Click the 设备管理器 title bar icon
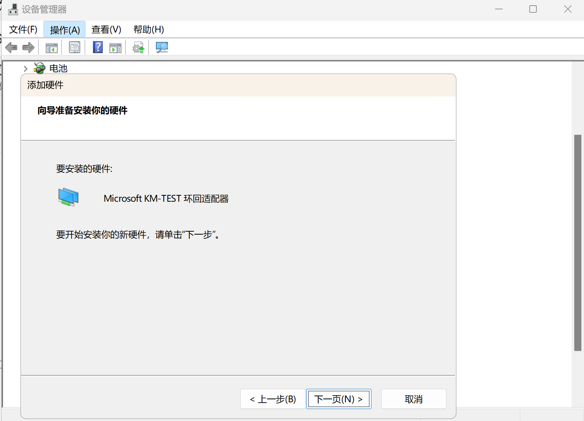This screenshot has height=421, width=584. click(x=13, y=9)
